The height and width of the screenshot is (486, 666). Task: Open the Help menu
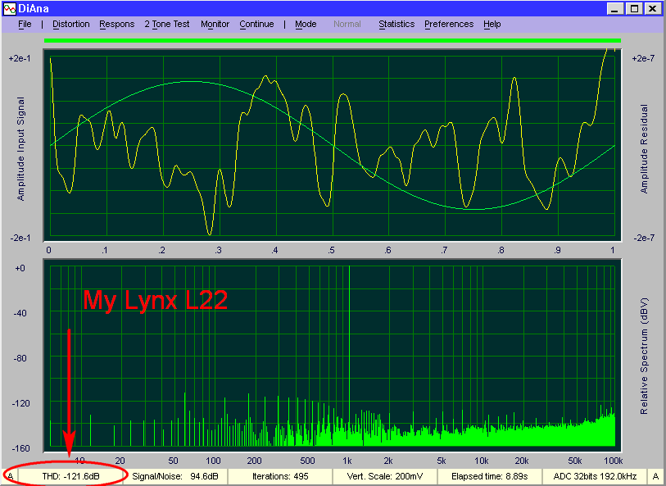[492, 25]
